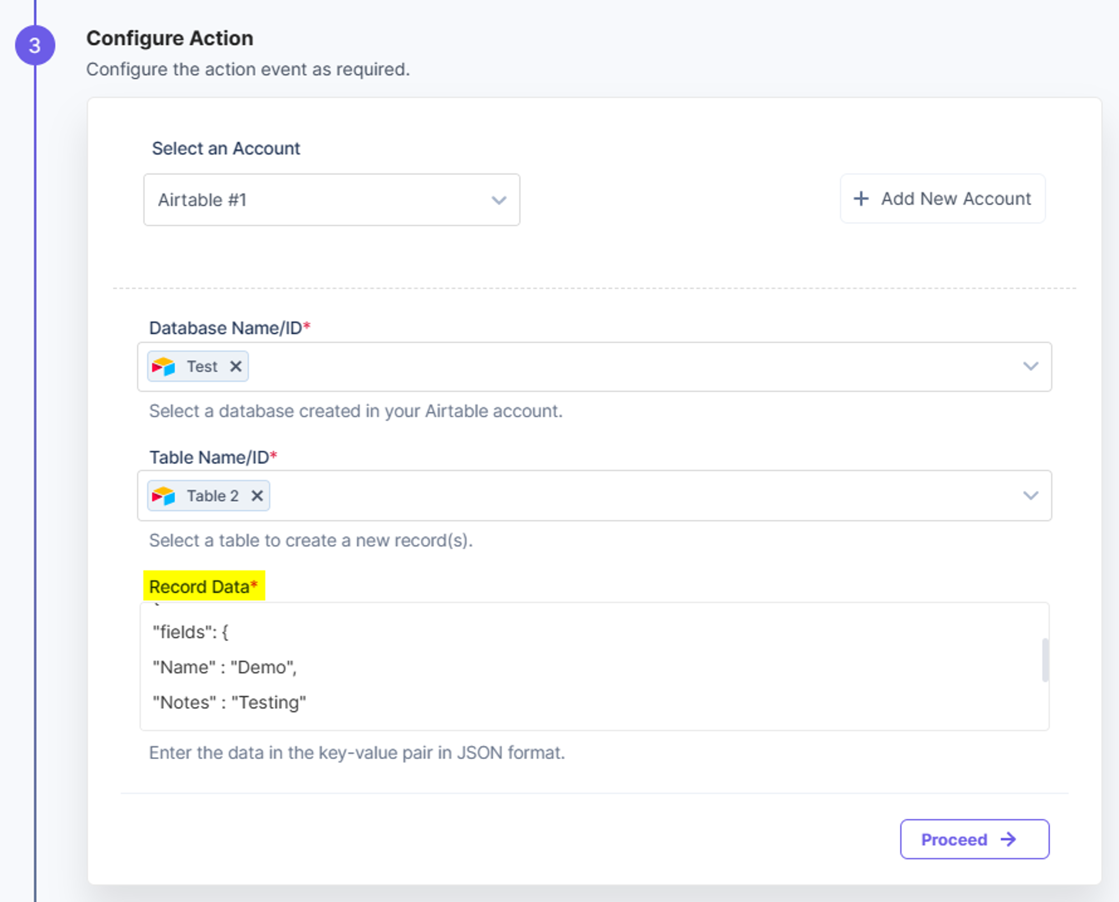1119x902 pixels.
Task: Click the Select an Account combo box
Action: 332,200
